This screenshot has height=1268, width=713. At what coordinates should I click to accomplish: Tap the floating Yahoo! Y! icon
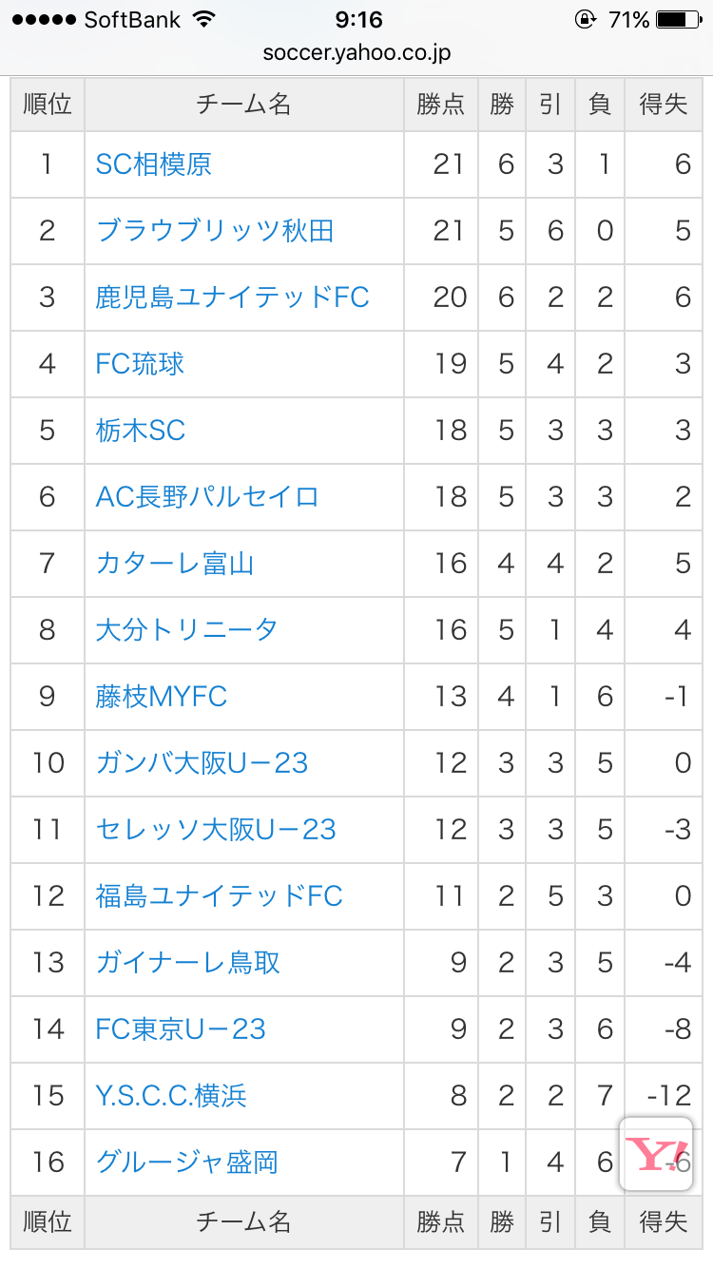[x=655, y=1154]
